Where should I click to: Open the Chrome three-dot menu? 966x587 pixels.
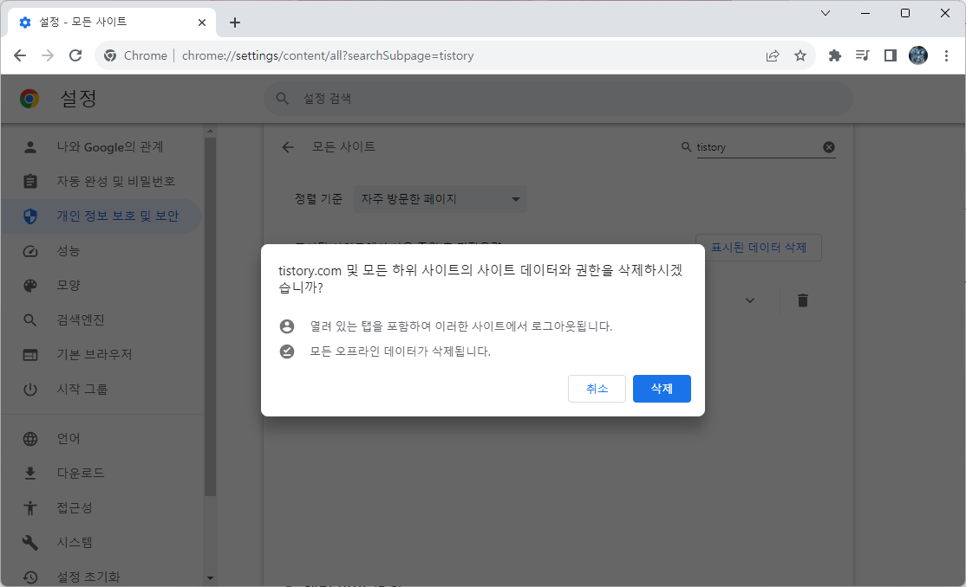tap(946, 55)
